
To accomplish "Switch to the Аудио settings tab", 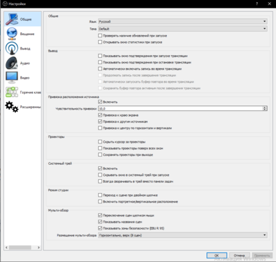I will click(23, 63).
